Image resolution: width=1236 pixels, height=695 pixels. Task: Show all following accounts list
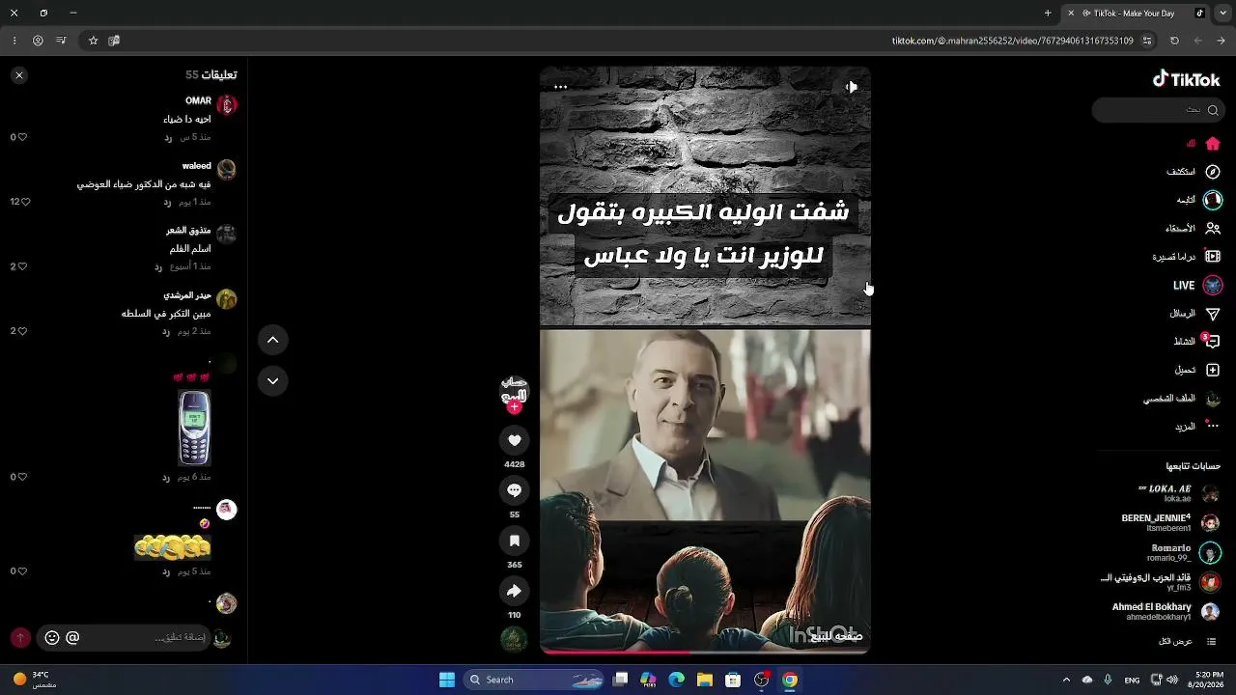pos(1189,642)
